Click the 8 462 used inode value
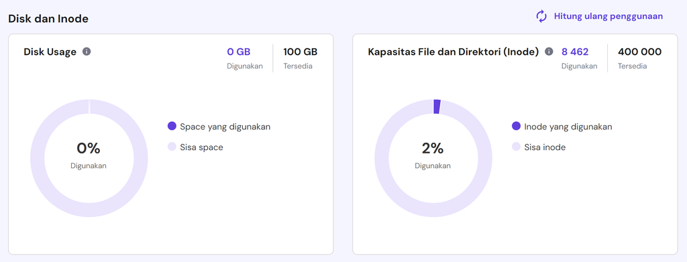Viewport: 687px width, 262px height. [575, 52]
